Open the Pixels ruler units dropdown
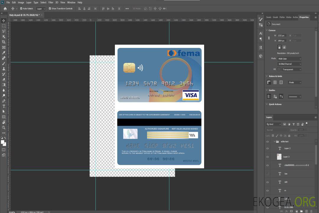The height and width of the screenshot is (213, 319). [x=295, y=82]
